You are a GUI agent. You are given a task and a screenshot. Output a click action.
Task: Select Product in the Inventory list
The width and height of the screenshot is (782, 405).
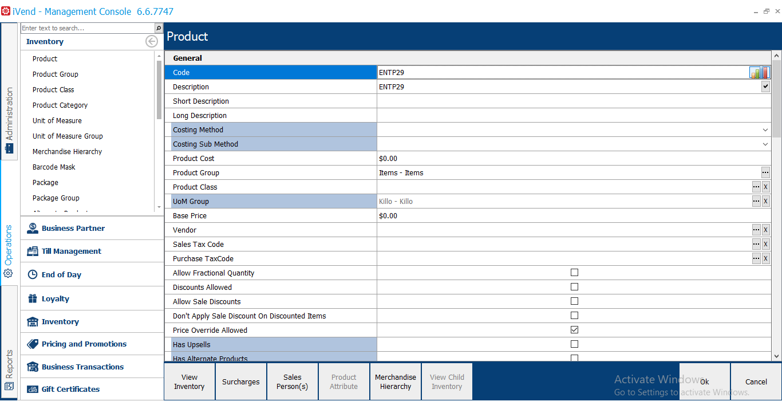coord(45,58)
